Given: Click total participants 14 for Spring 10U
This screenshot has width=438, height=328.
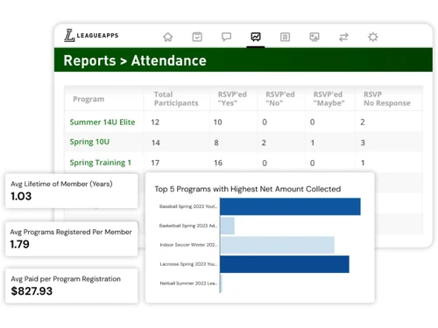Looking at the screenshot, I should pyautogui.click(x=155, y=143).
